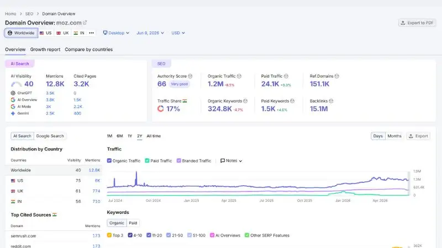Open semrush.com mentions value 173
442x248 pixels.
point(96,236)
